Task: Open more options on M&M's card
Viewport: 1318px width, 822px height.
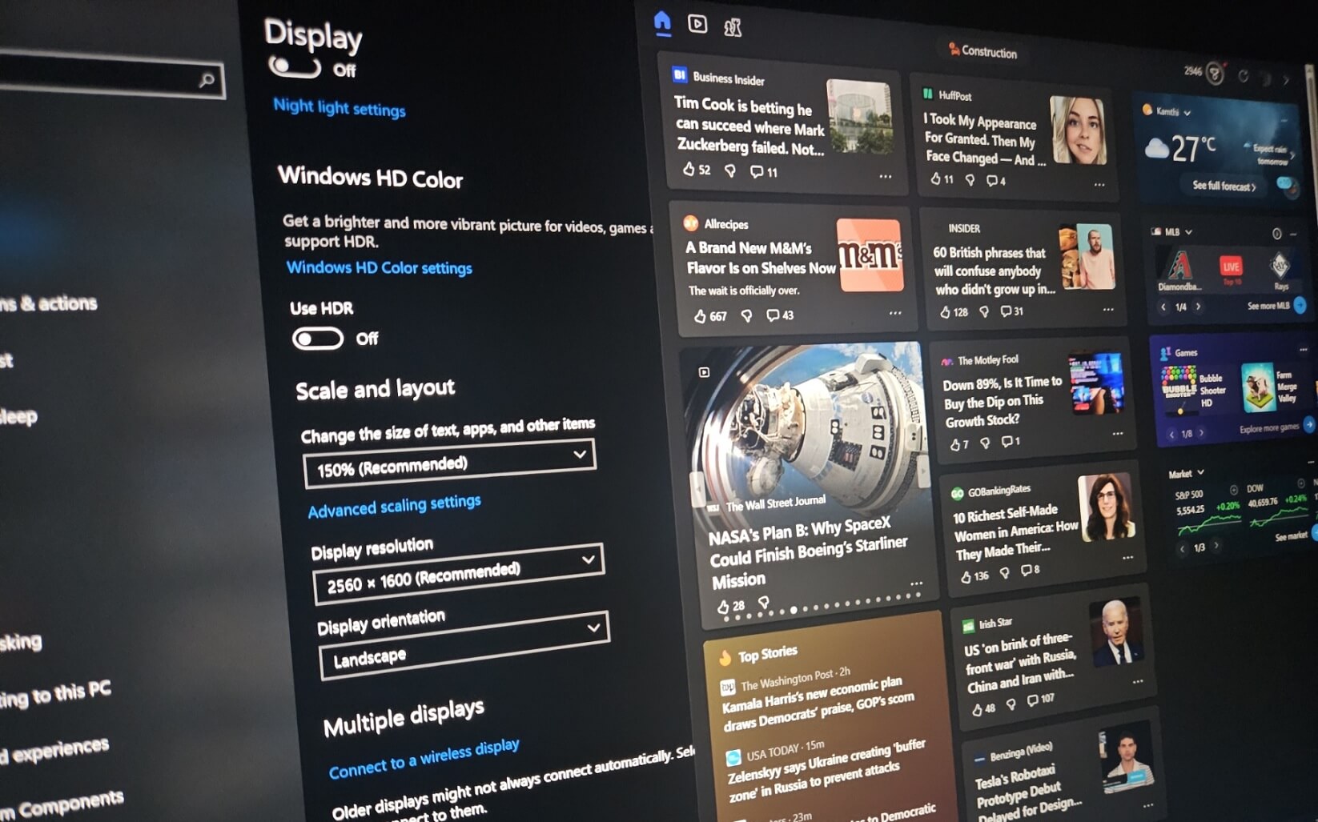Action: click(894, 313)
